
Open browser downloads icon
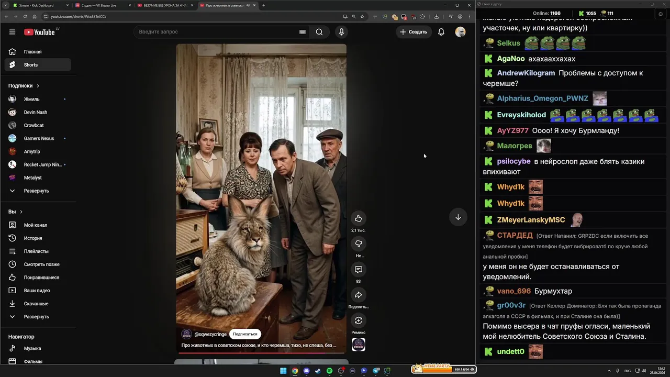437,16
